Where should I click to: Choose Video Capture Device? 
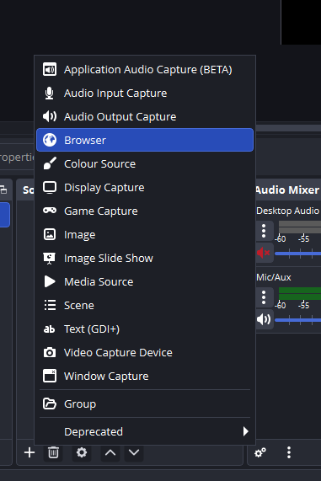pyautogui.click(x=145, y=353)
